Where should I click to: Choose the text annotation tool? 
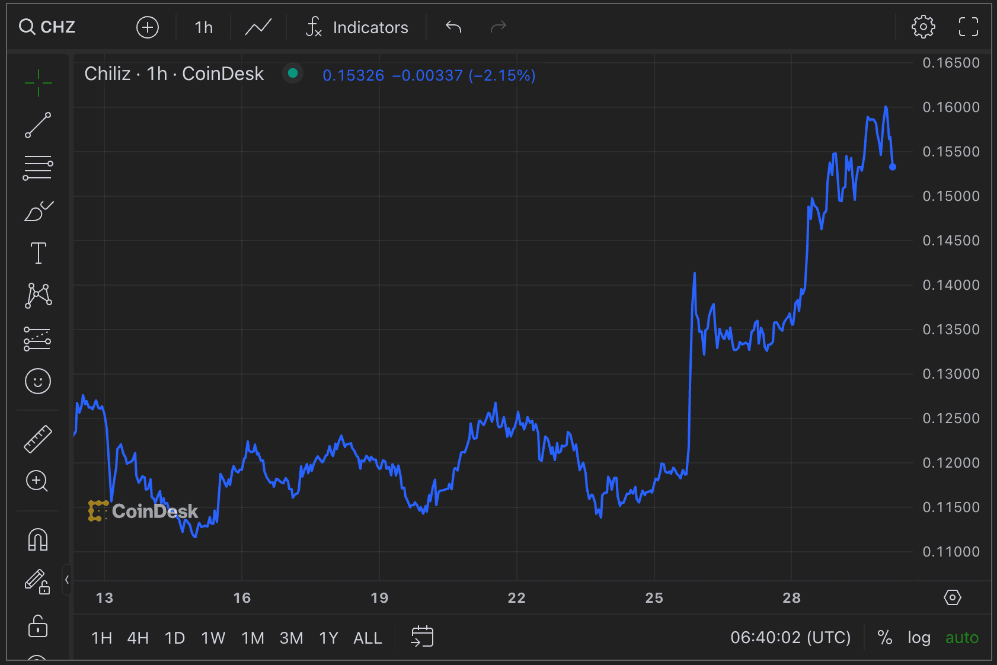coord(38,253)
